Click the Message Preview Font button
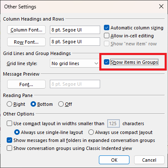This screenshot has height=168, width=168. tap(26, 84)
